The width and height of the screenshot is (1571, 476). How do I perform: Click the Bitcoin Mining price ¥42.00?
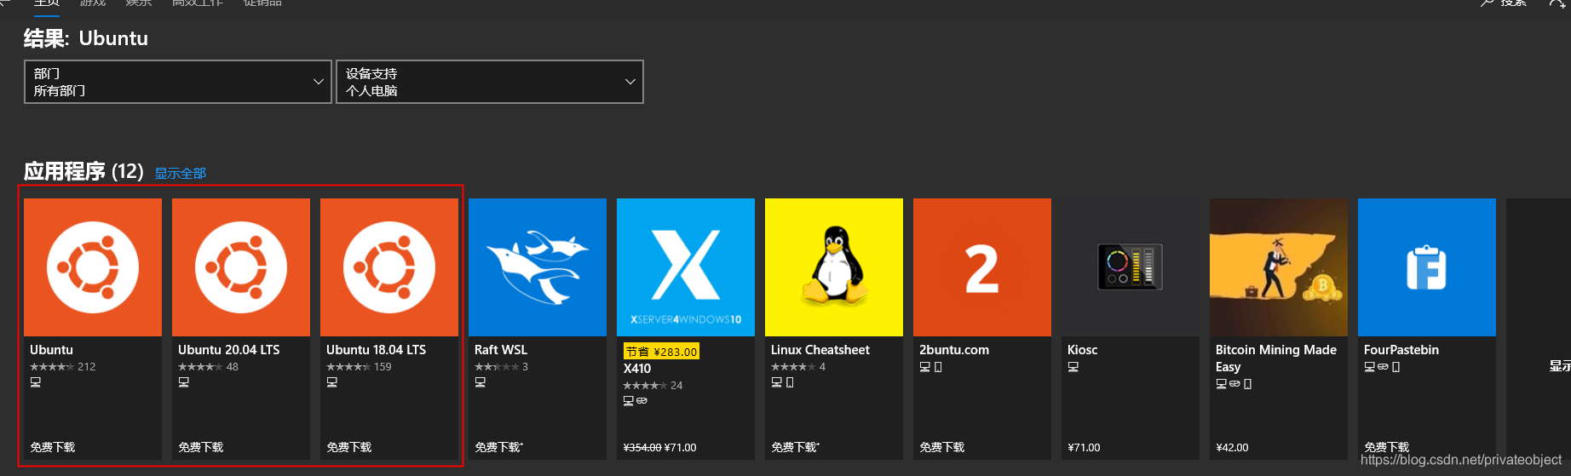[x=1232, y=448]
